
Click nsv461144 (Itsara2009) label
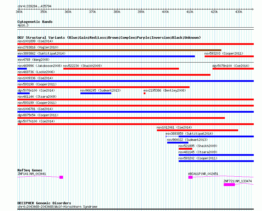pyautogui.click(x=37, y=97)
